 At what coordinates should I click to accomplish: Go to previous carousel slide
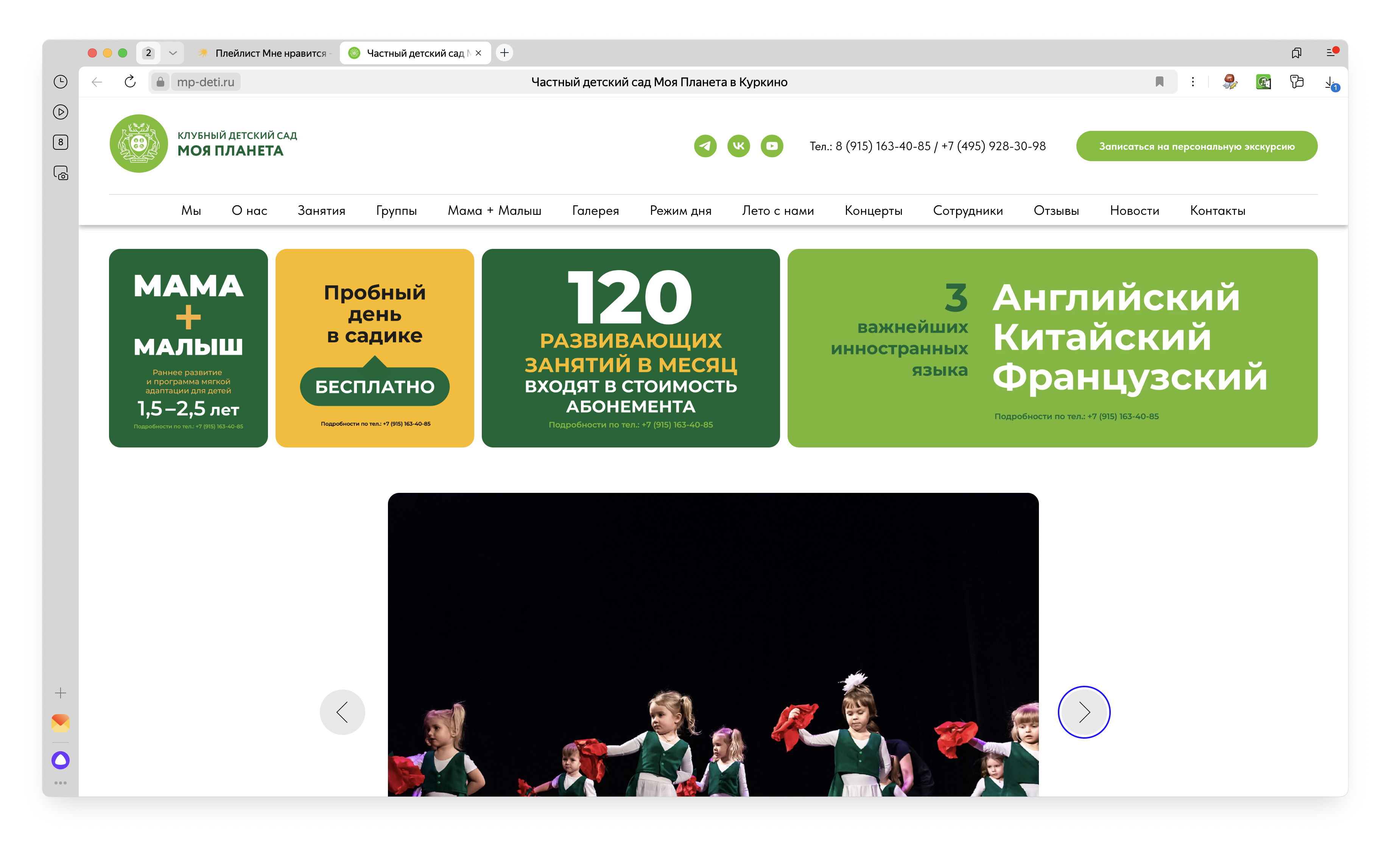coord(342,712)
